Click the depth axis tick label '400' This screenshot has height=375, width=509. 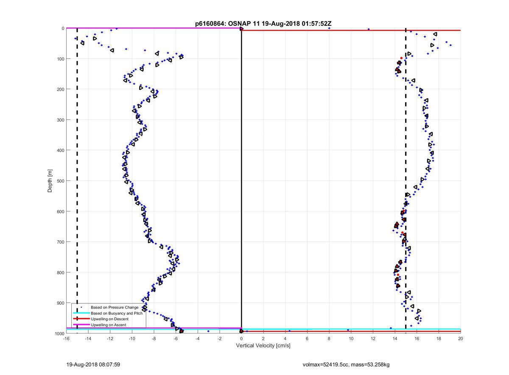point(60,150)
